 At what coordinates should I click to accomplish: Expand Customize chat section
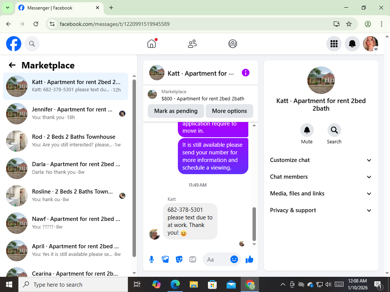[321, 160]
